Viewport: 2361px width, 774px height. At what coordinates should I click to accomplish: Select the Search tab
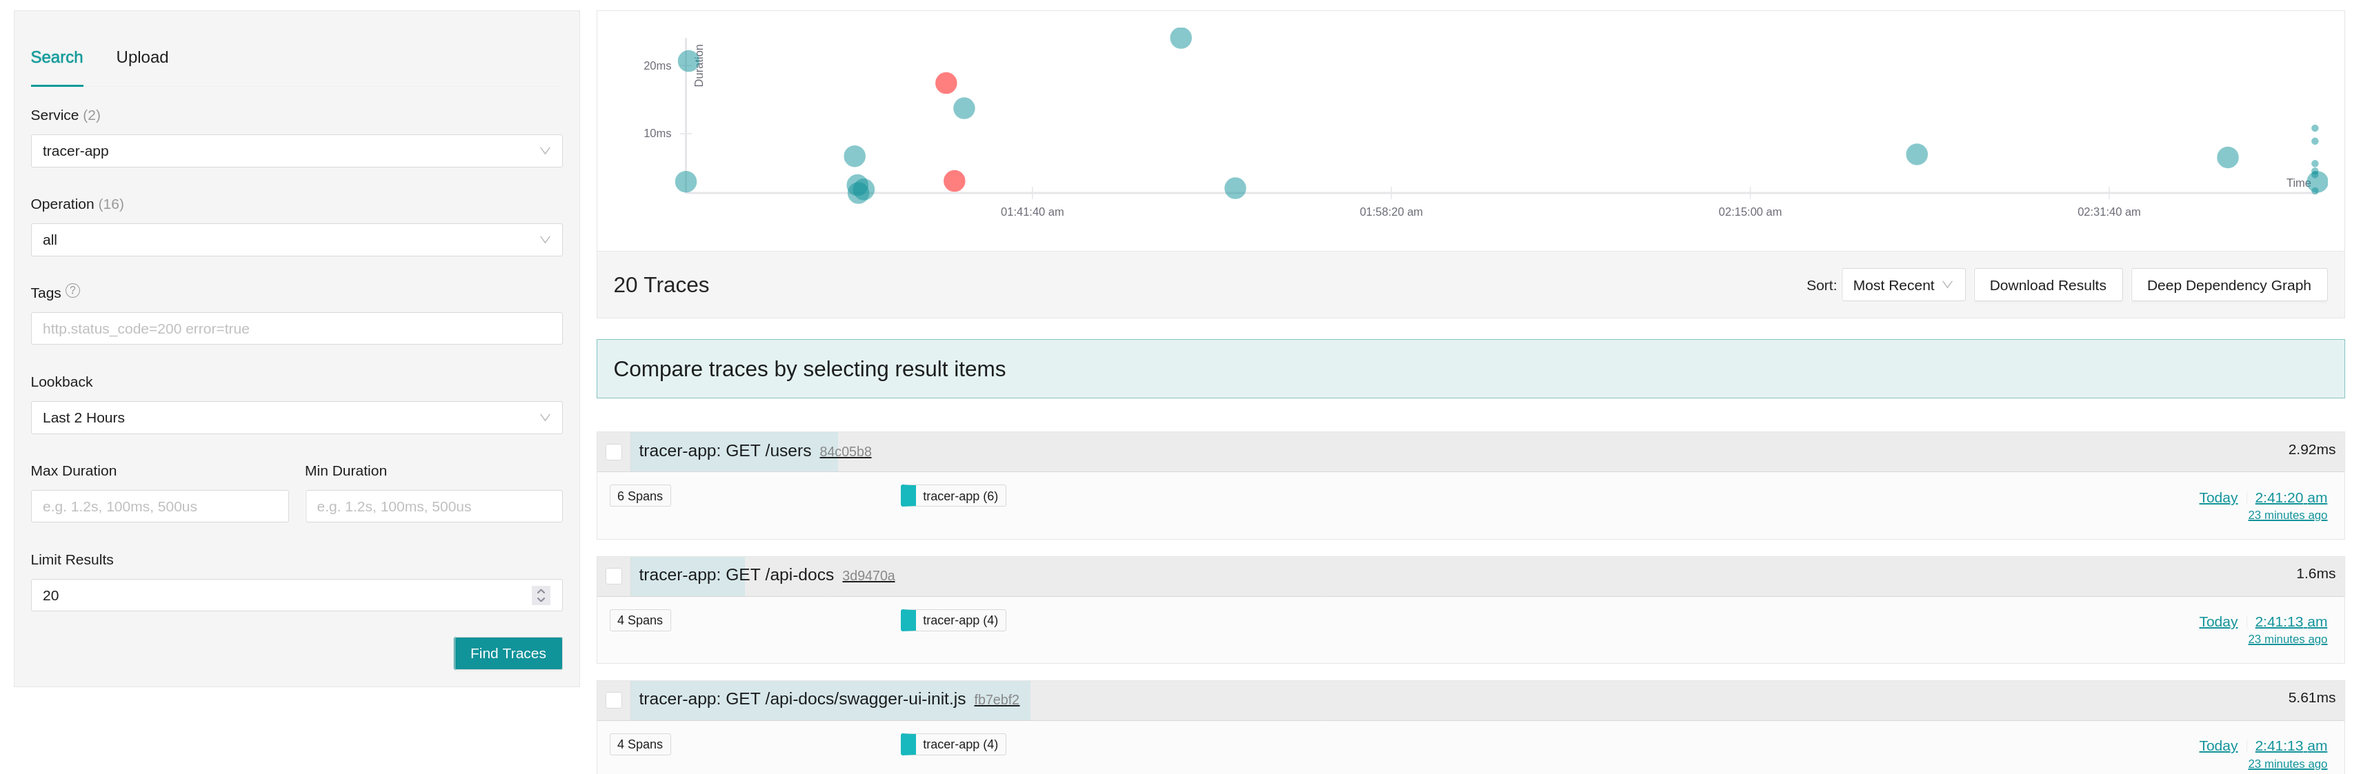57,57
